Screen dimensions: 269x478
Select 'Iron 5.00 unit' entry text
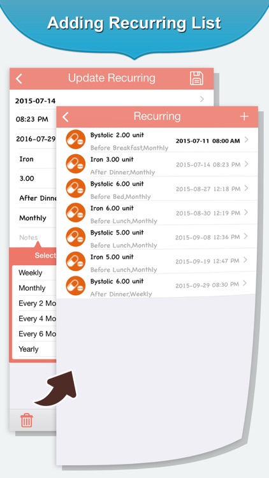(112, 257)
